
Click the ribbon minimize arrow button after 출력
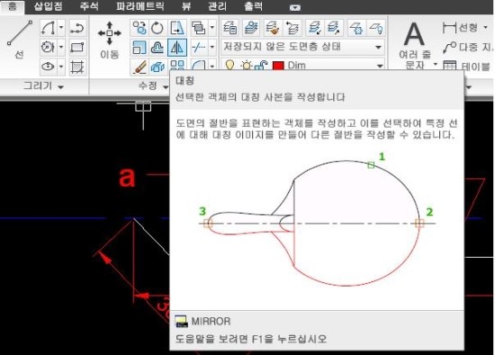tap(295, 7)
